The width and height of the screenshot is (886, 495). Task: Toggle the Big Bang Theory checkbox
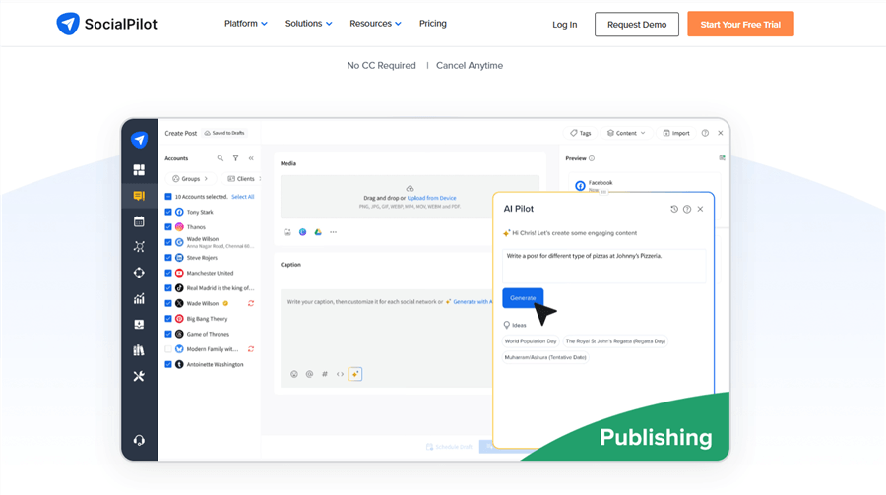point(167,319)
